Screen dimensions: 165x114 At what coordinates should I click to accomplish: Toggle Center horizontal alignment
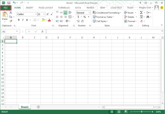coord(61,17)
